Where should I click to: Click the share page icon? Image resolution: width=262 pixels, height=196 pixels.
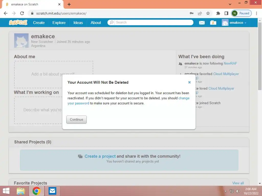200,13
